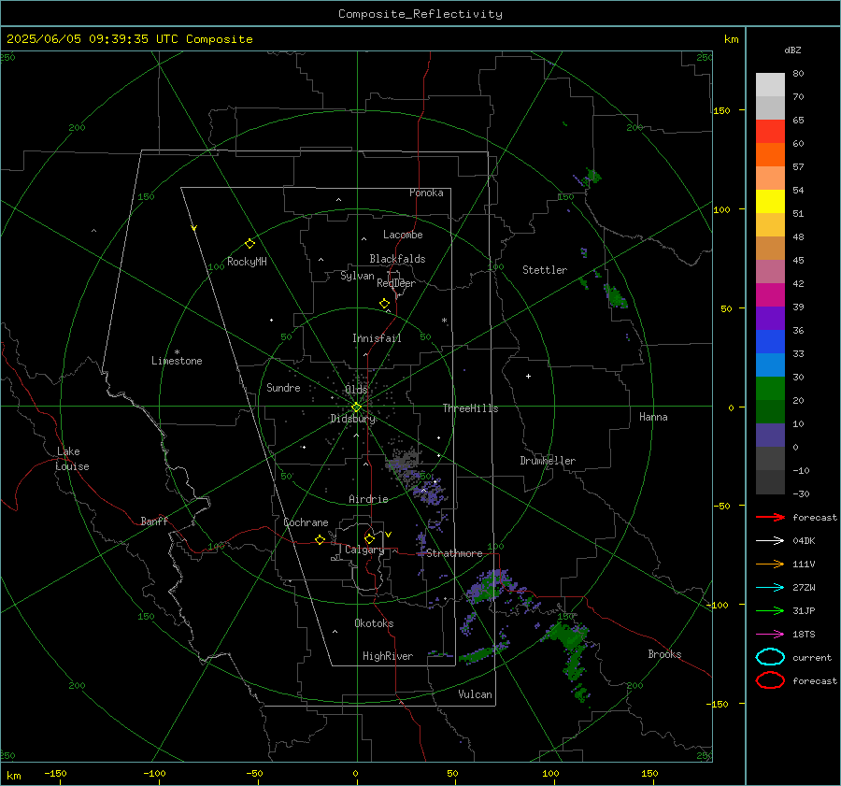Click the Lake Louise label
This screenshot has width=841, height=786.
(x=72, y=459)
